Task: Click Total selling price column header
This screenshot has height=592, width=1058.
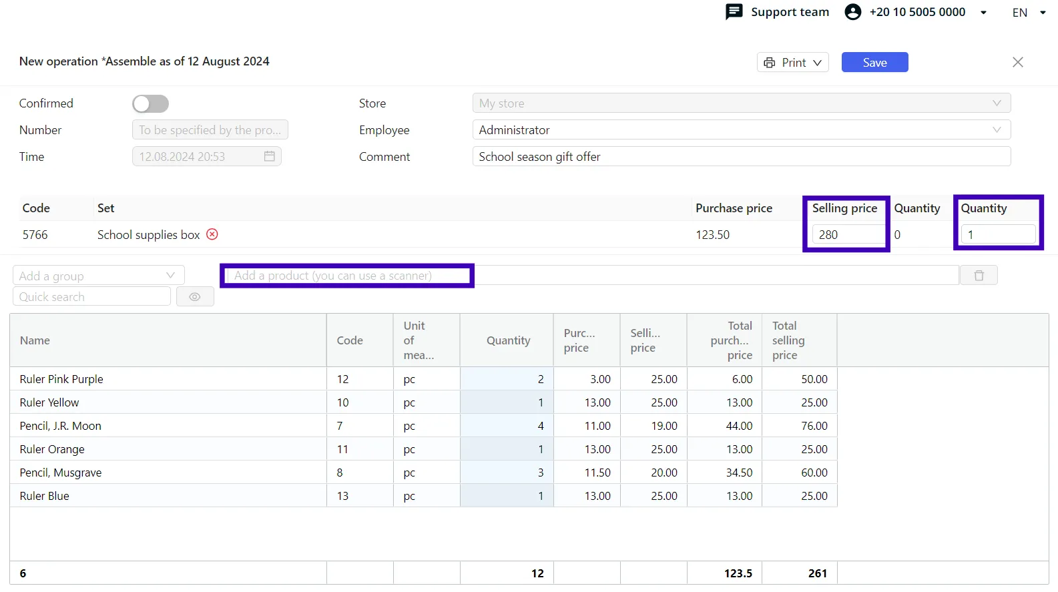Action: pos(800,340)
